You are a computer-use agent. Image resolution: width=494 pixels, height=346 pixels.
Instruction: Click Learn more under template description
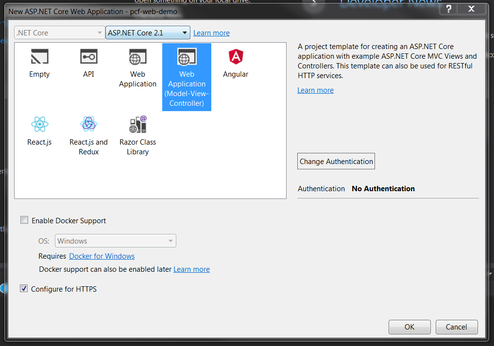[315, 90]
